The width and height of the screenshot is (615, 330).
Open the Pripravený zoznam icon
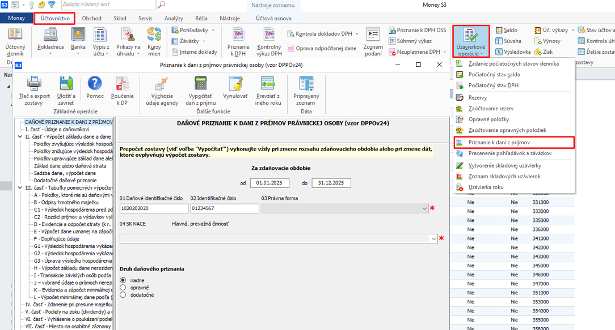click(x=306, y=84)
